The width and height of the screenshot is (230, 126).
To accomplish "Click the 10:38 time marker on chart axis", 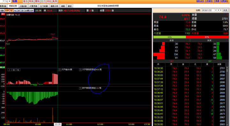I will 57,124.
